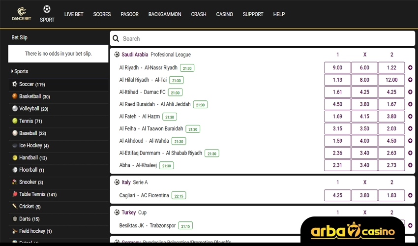Open the Live Bet menu
The width and height of the screenshot is (418, 246).
[x=73, y=14]
